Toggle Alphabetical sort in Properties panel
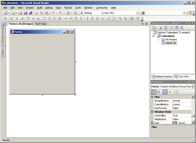Image resolution: width=196 pixels, height=143 pixels. [x=158, y=92]
